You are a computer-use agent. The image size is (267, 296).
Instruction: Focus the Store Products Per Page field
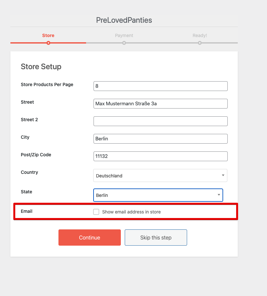[160, 86]
